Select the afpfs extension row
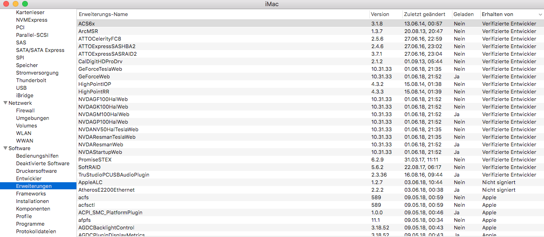 [310, 220]
